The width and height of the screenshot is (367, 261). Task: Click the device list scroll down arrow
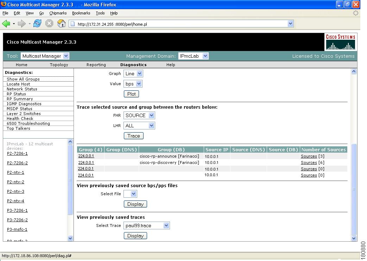pos(70,238)
